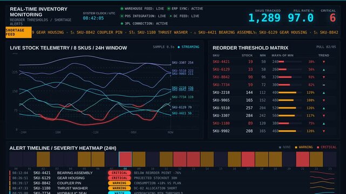Click the system clock 08:42:05 readout
The height and width of the screenshot is (194, 346).
click(93, 18)
